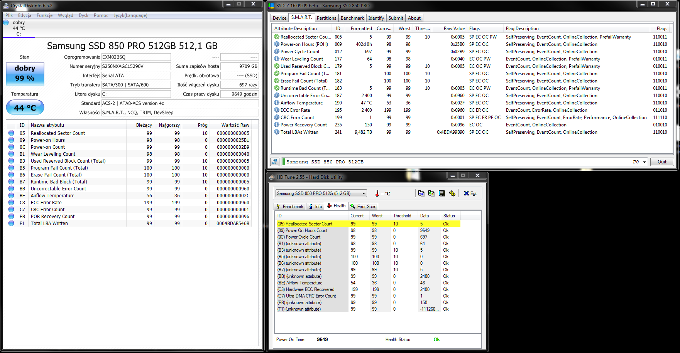This screenshot has height=353, width=680.
Task: Open the Pomoc menu
Action: click(x=101, y=15)
